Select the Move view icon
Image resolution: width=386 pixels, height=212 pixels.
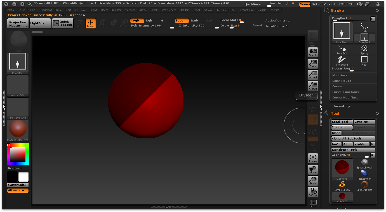[x=313, y=170]
